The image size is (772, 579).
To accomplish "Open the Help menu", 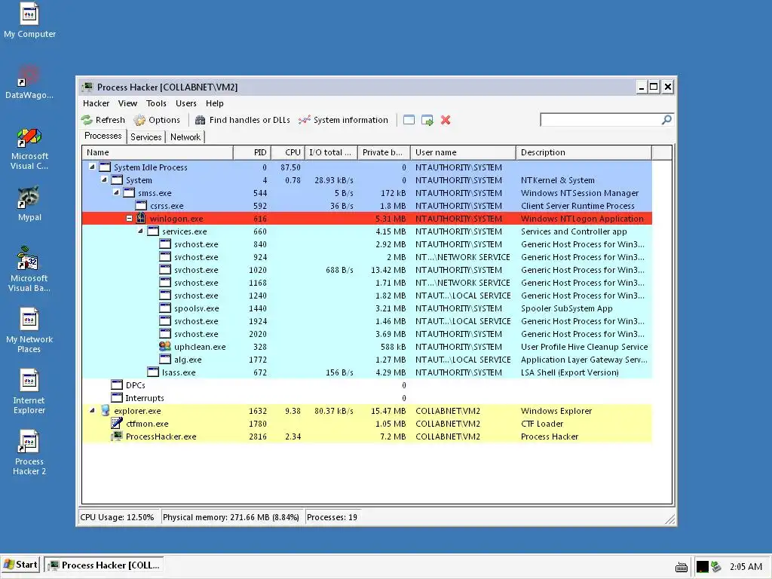I will pos(215,103).
